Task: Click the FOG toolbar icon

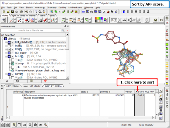Action: pyautogui.click(x=84, y=12)
